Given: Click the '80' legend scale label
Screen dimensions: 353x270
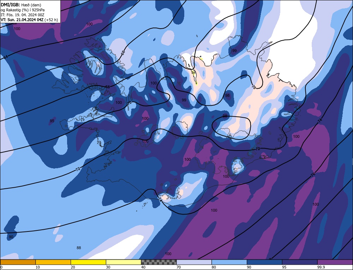Looking at the screenshot, I should (x=214, y=267).
